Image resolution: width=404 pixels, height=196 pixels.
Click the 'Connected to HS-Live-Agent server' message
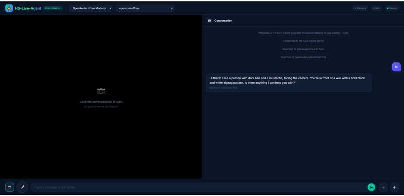[x=303, y=41]
